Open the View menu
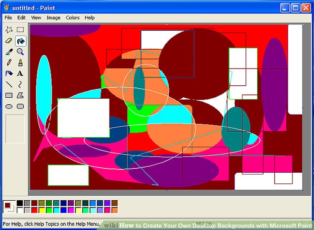Viewport: 314px width, 230px height. [36, 18]
